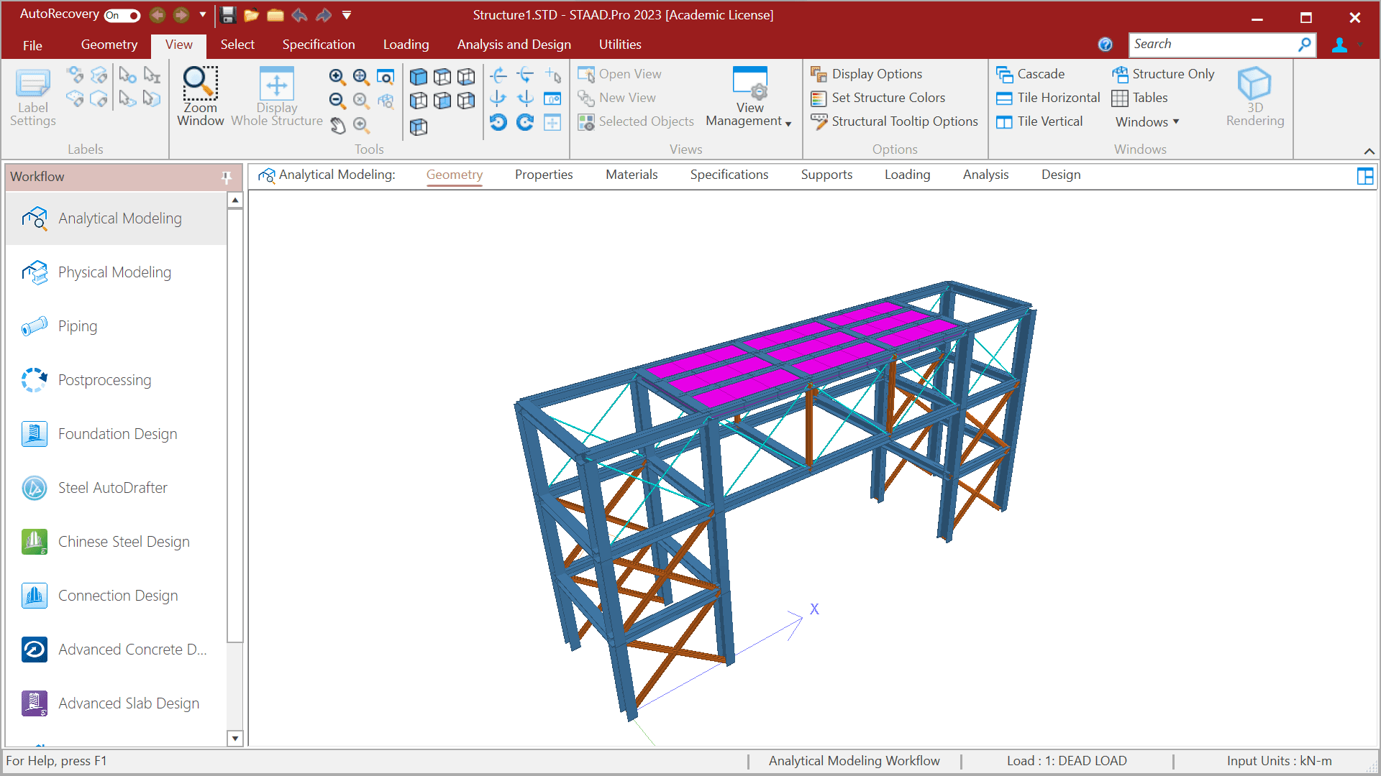The width and height of the screenshot is (1381, 776).
Task: Click the Zoom Out magnifier icon
Action: click(x=337, y=101)
